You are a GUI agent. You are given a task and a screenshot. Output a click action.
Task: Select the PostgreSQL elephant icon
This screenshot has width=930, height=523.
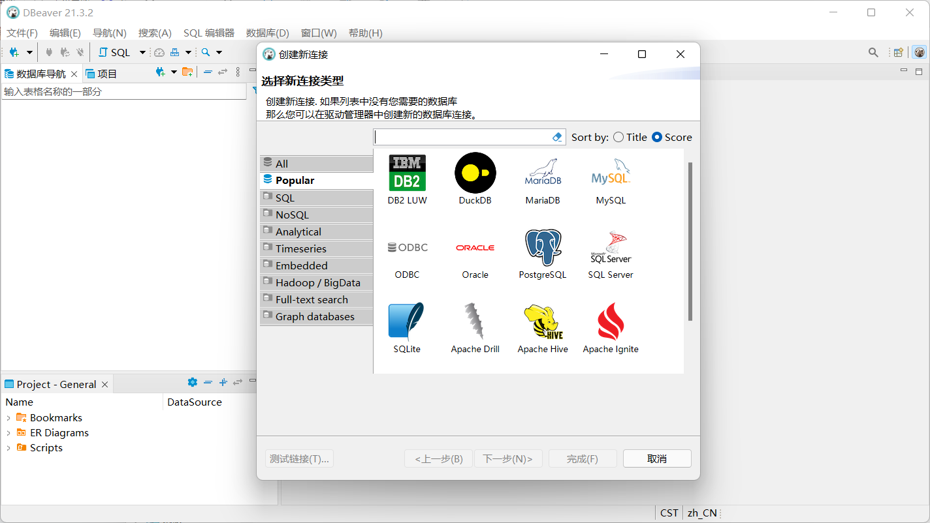pyautogui.click(x=543, y=247)
